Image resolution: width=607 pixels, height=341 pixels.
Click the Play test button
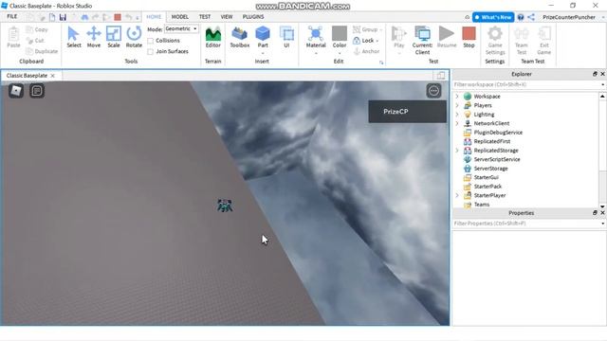coord(398,37)
